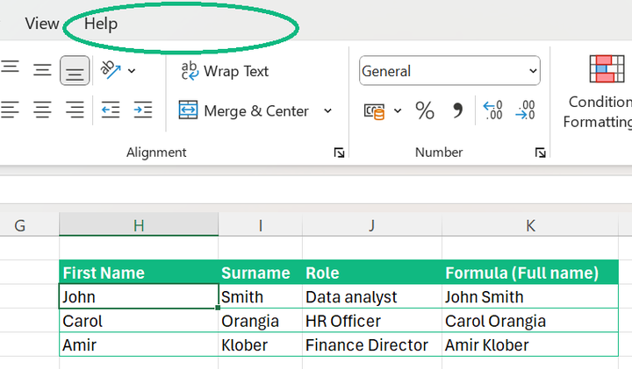
Task: Apply Accounting Number Format
Action: click(x=374, y=111)
